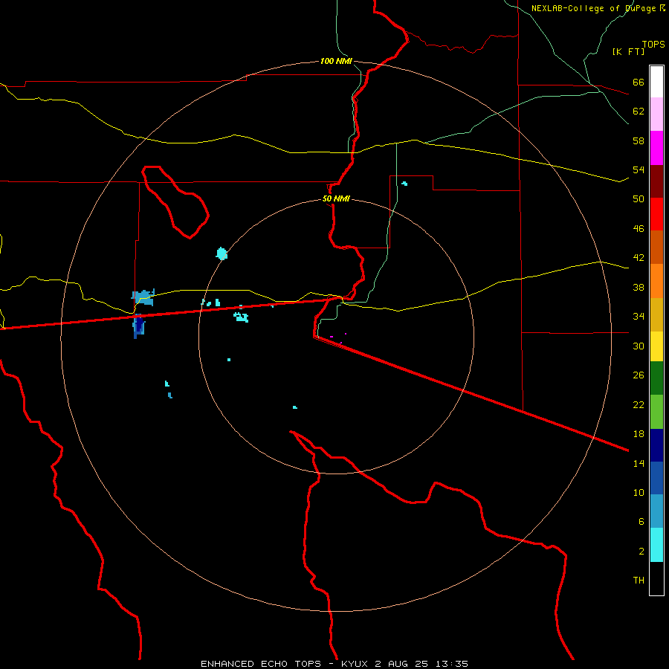Click the 58 legend value
Image resolution: width=669 pixels, height=669 pixels.
coord(639,140)
